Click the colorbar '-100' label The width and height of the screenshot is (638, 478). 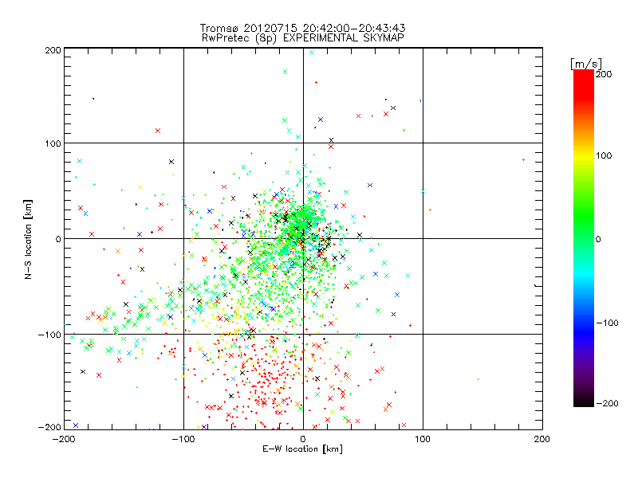607,323
